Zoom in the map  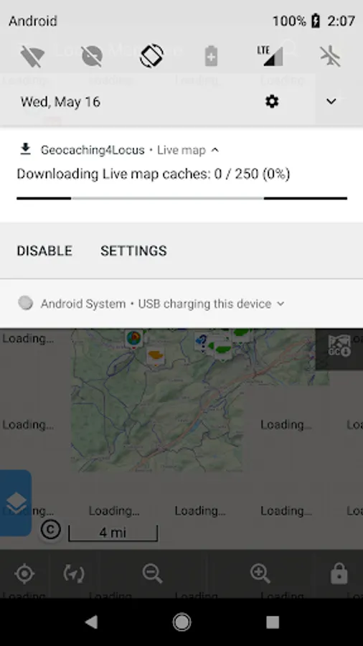[x=260, y=574]
